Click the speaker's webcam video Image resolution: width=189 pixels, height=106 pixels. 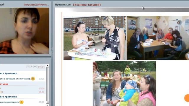tap(25, 31)
